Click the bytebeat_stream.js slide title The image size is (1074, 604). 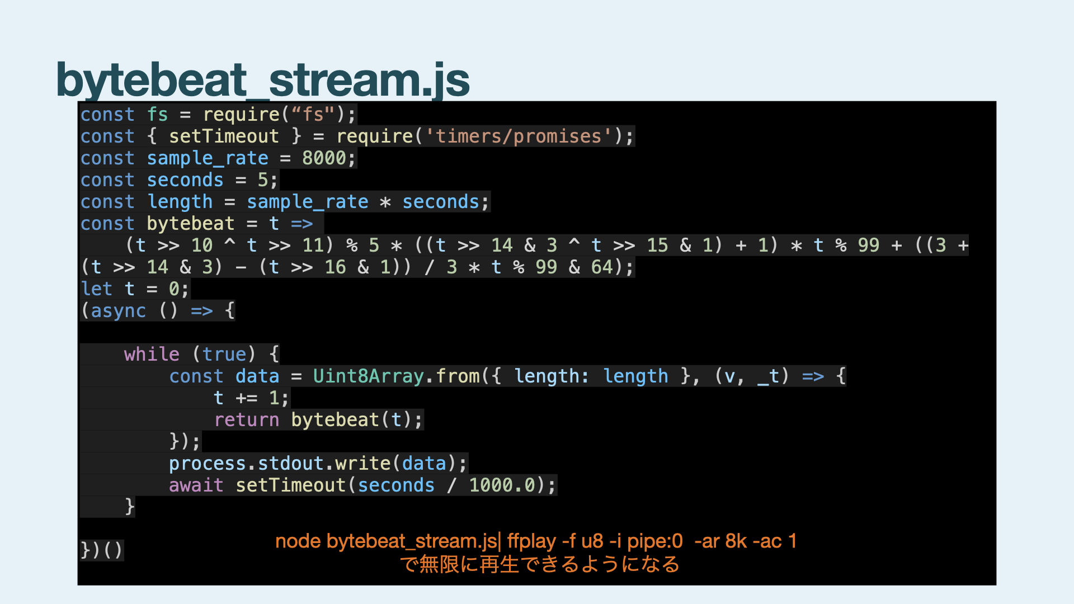263,80
